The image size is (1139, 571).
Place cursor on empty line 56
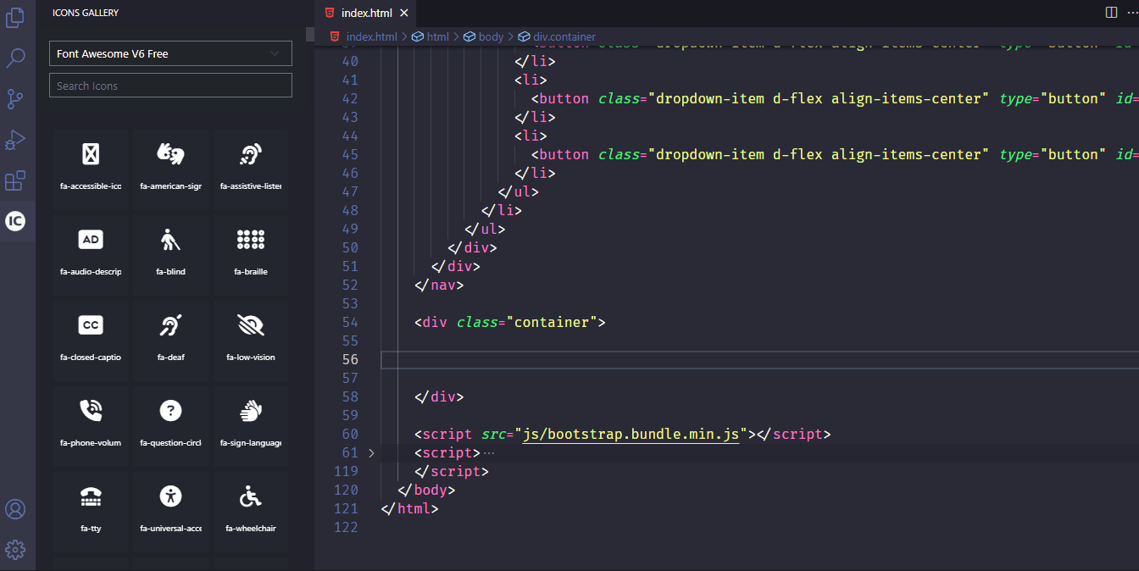759,359
